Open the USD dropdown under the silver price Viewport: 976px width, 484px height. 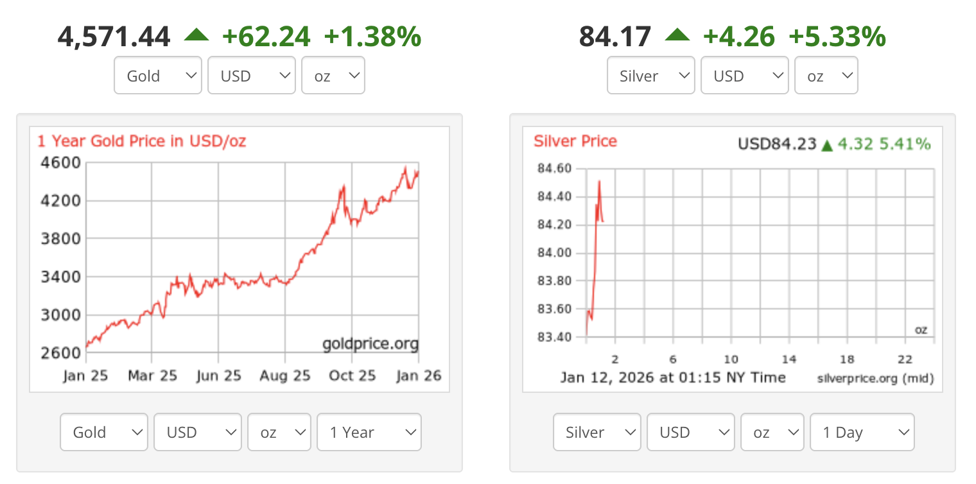point(744,75)
